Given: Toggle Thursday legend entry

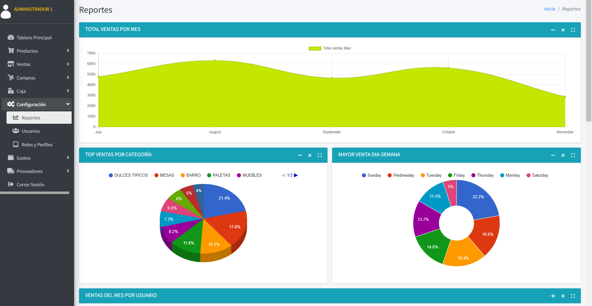Looking at the screenshot, I should (x=483, y=175).
